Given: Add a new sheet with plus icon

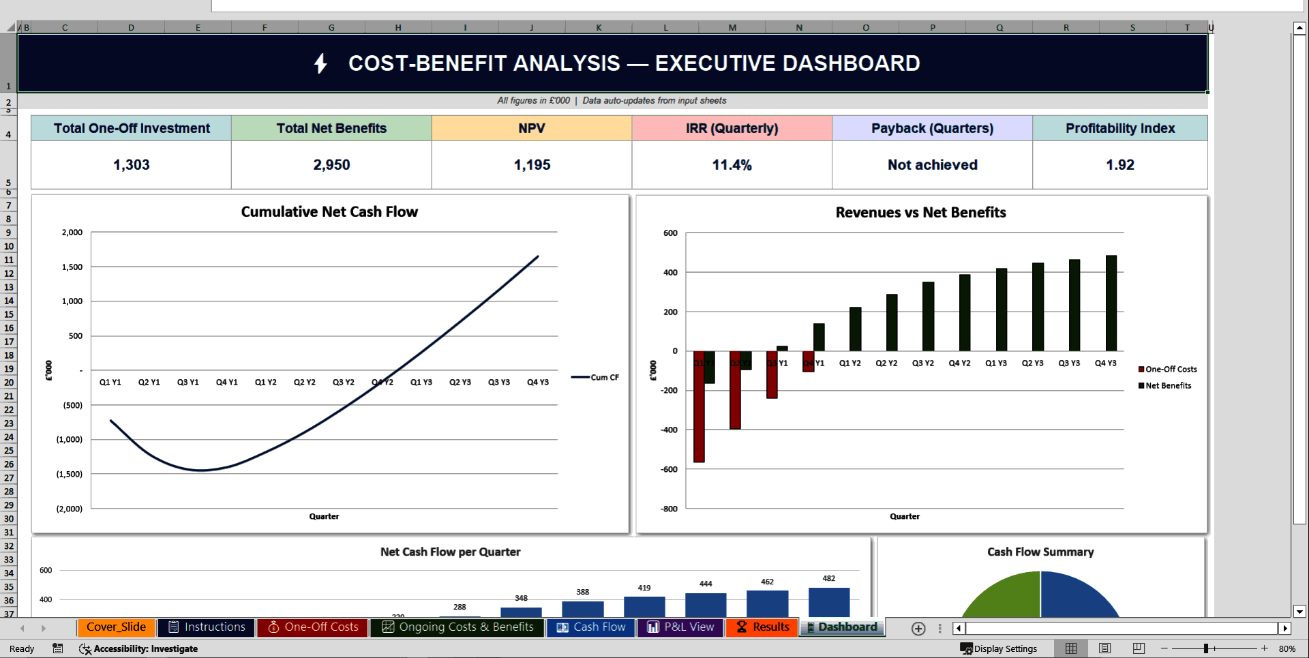Looking at the screenshot, I should tap(918, 629).
